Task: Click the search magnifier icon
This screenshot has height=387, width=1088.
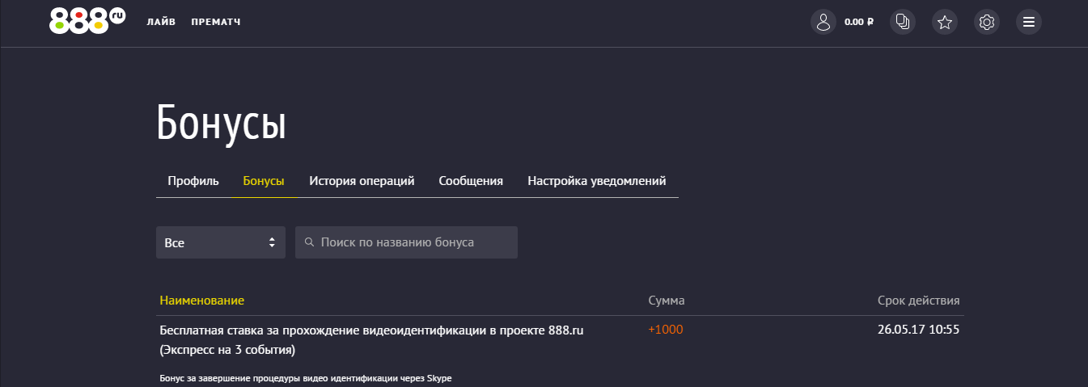Action: (x=309, y=242)
